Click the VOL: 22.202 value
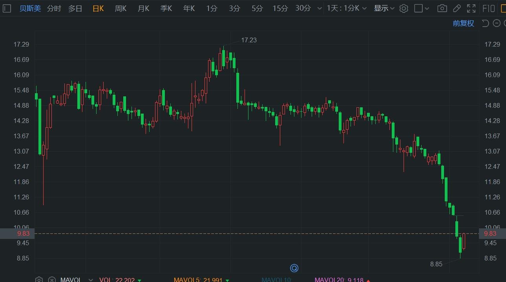 click(x=117, y=280)
